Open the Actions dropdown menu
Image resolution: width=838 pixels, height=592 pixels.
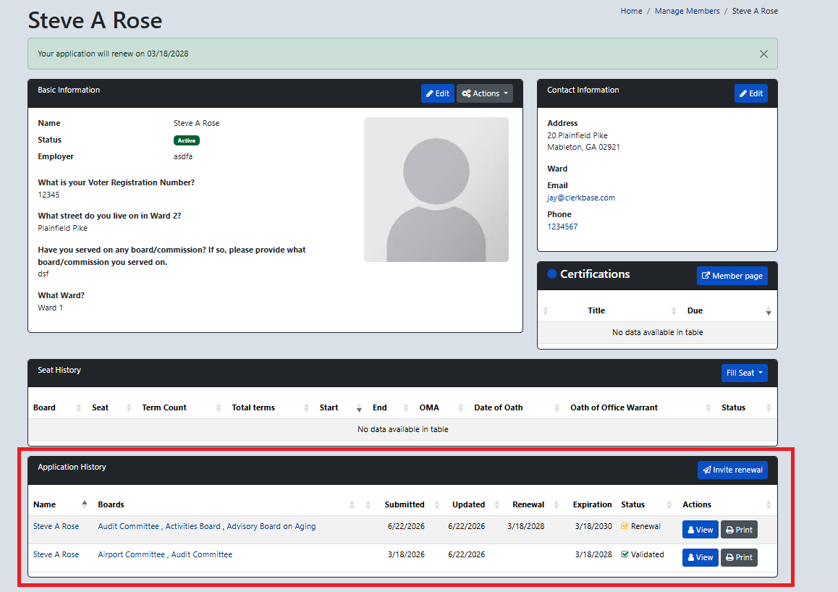point(485,93)
